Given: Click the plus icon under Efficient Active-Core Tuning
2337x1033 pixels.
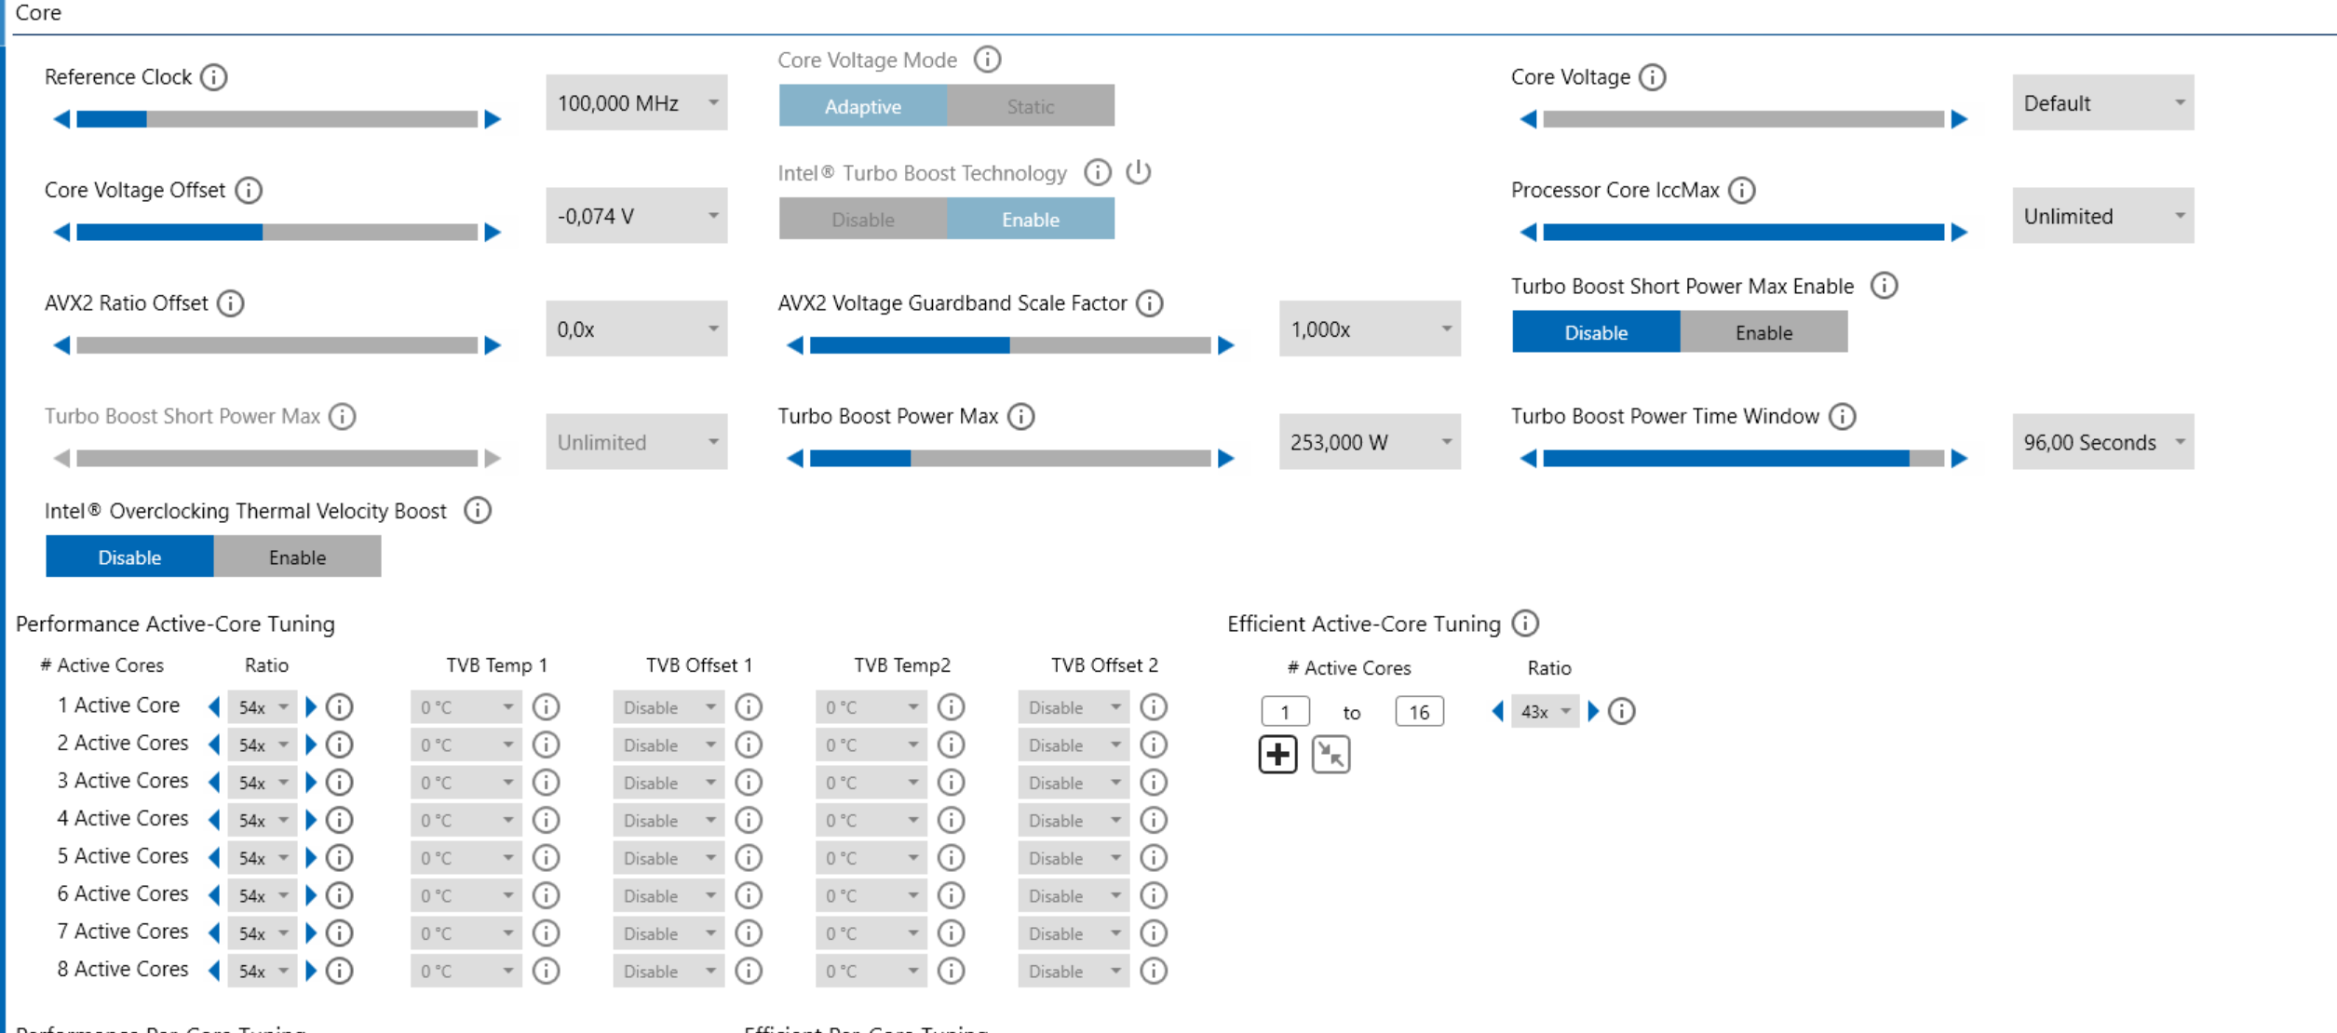Looking at the screenshot, I should tap(1277, 755).
